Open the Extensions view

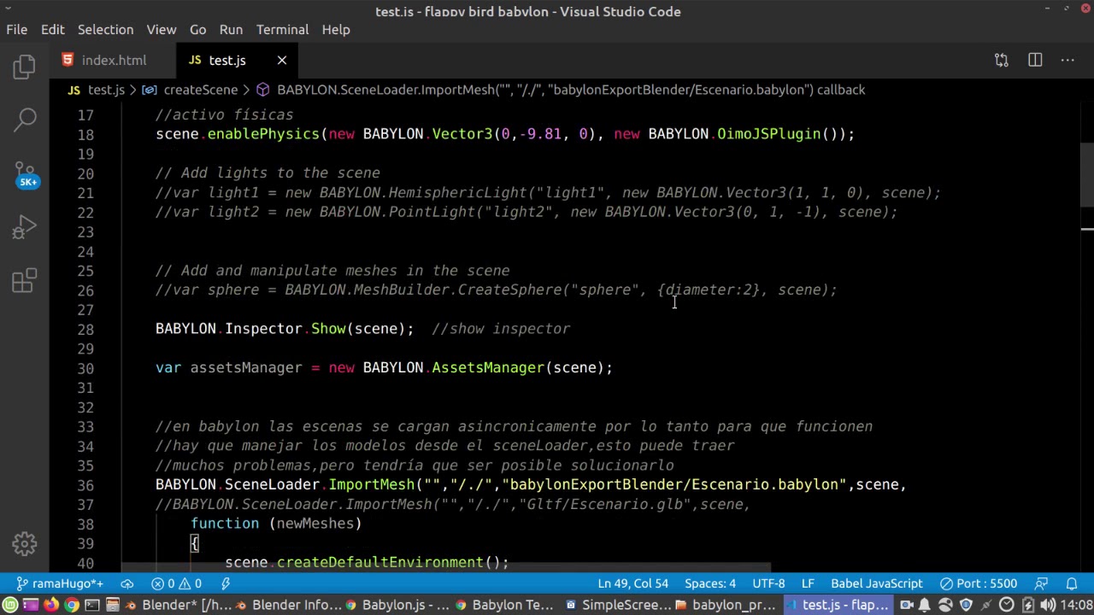coord(25,281)
